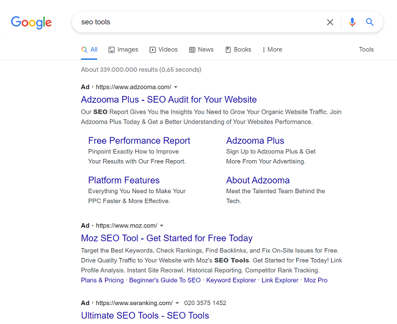Select the All search tab
The width and height of the screenshot is (397, 324).
coord(89,50)
